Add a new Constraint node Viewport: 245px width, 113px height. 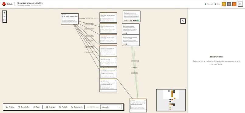pyautogui.click(x=24, y=107)
